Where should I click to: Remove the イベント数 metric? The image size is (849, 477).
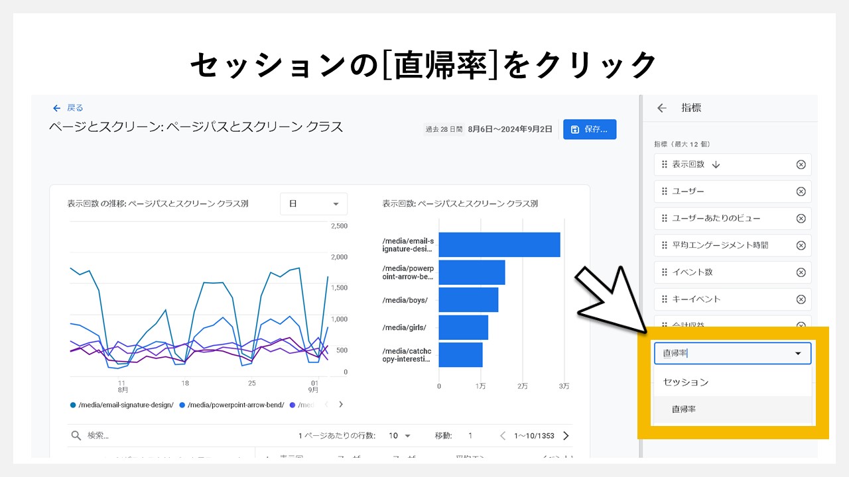point(801,272)
